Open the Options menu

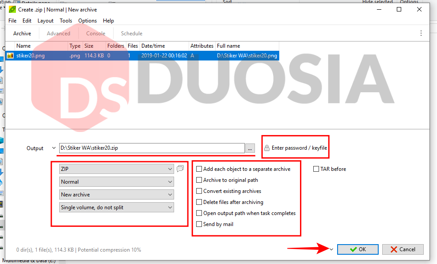coord(87,20)
